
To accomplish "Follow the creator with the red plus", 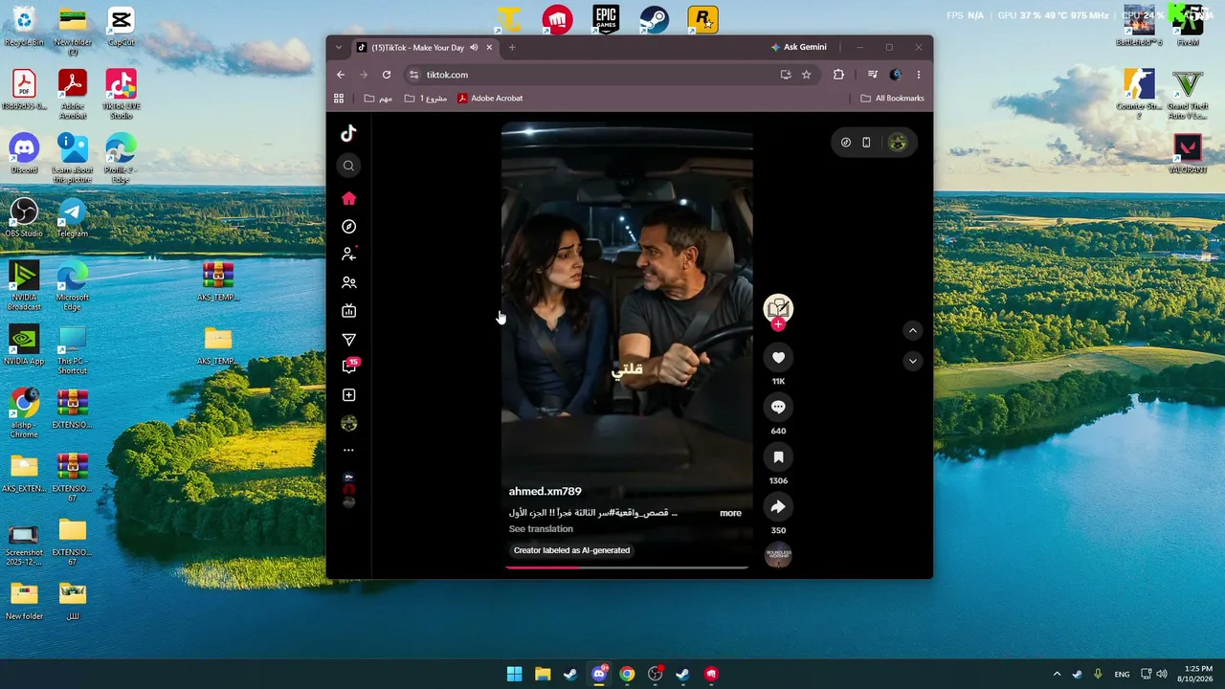I will pos(778,324).
